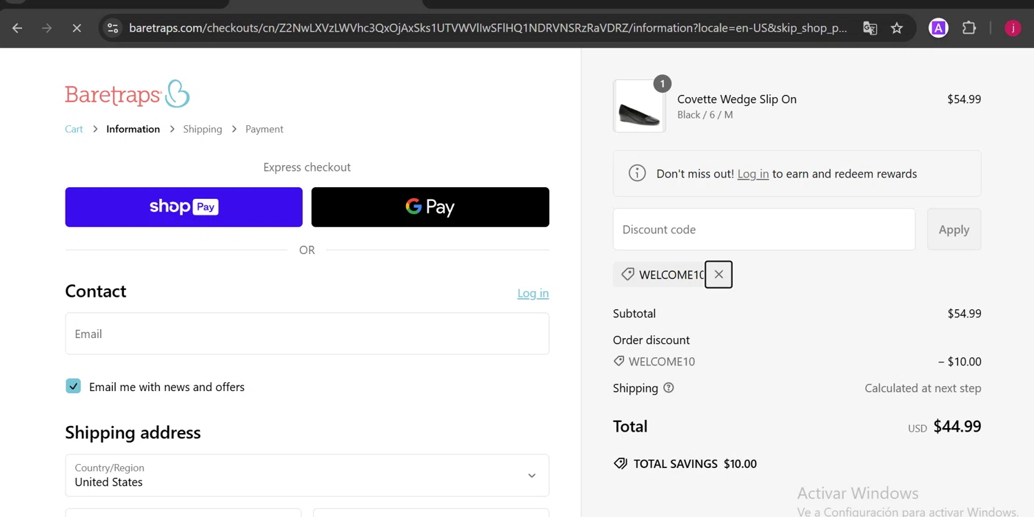The height and width of the screenshot is (517, 1034).
Task: Click the Calculated at next step text
Action: tap(923, 388)
